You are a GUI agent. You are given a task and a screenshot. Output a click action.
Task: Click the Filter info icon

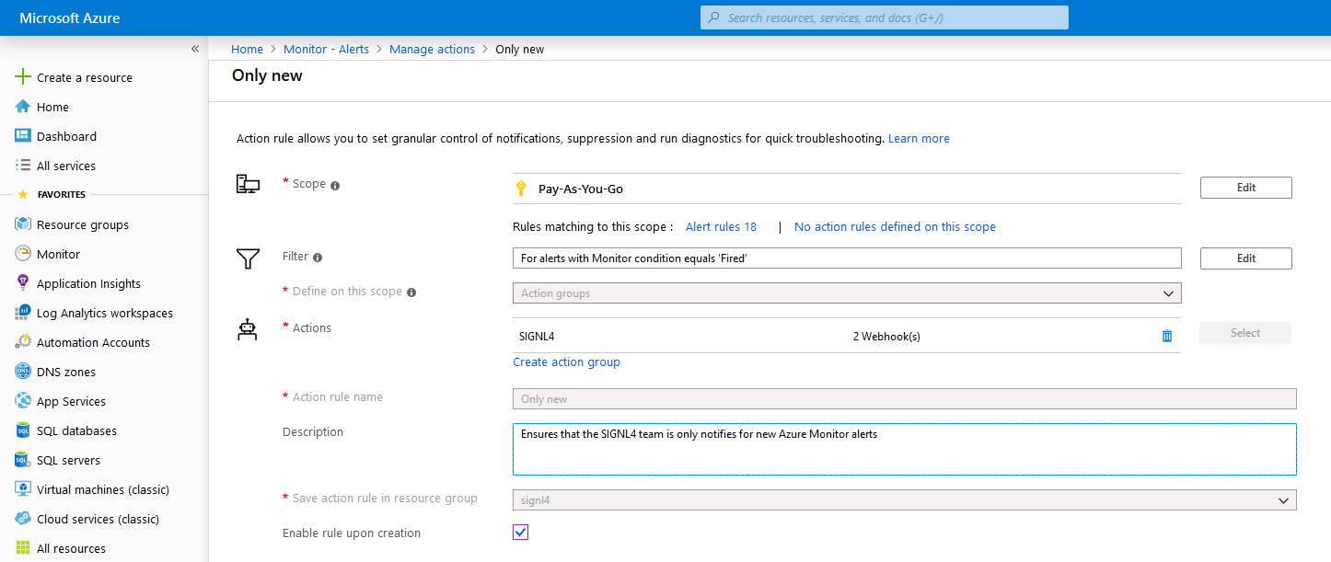[x=318, y=258]
